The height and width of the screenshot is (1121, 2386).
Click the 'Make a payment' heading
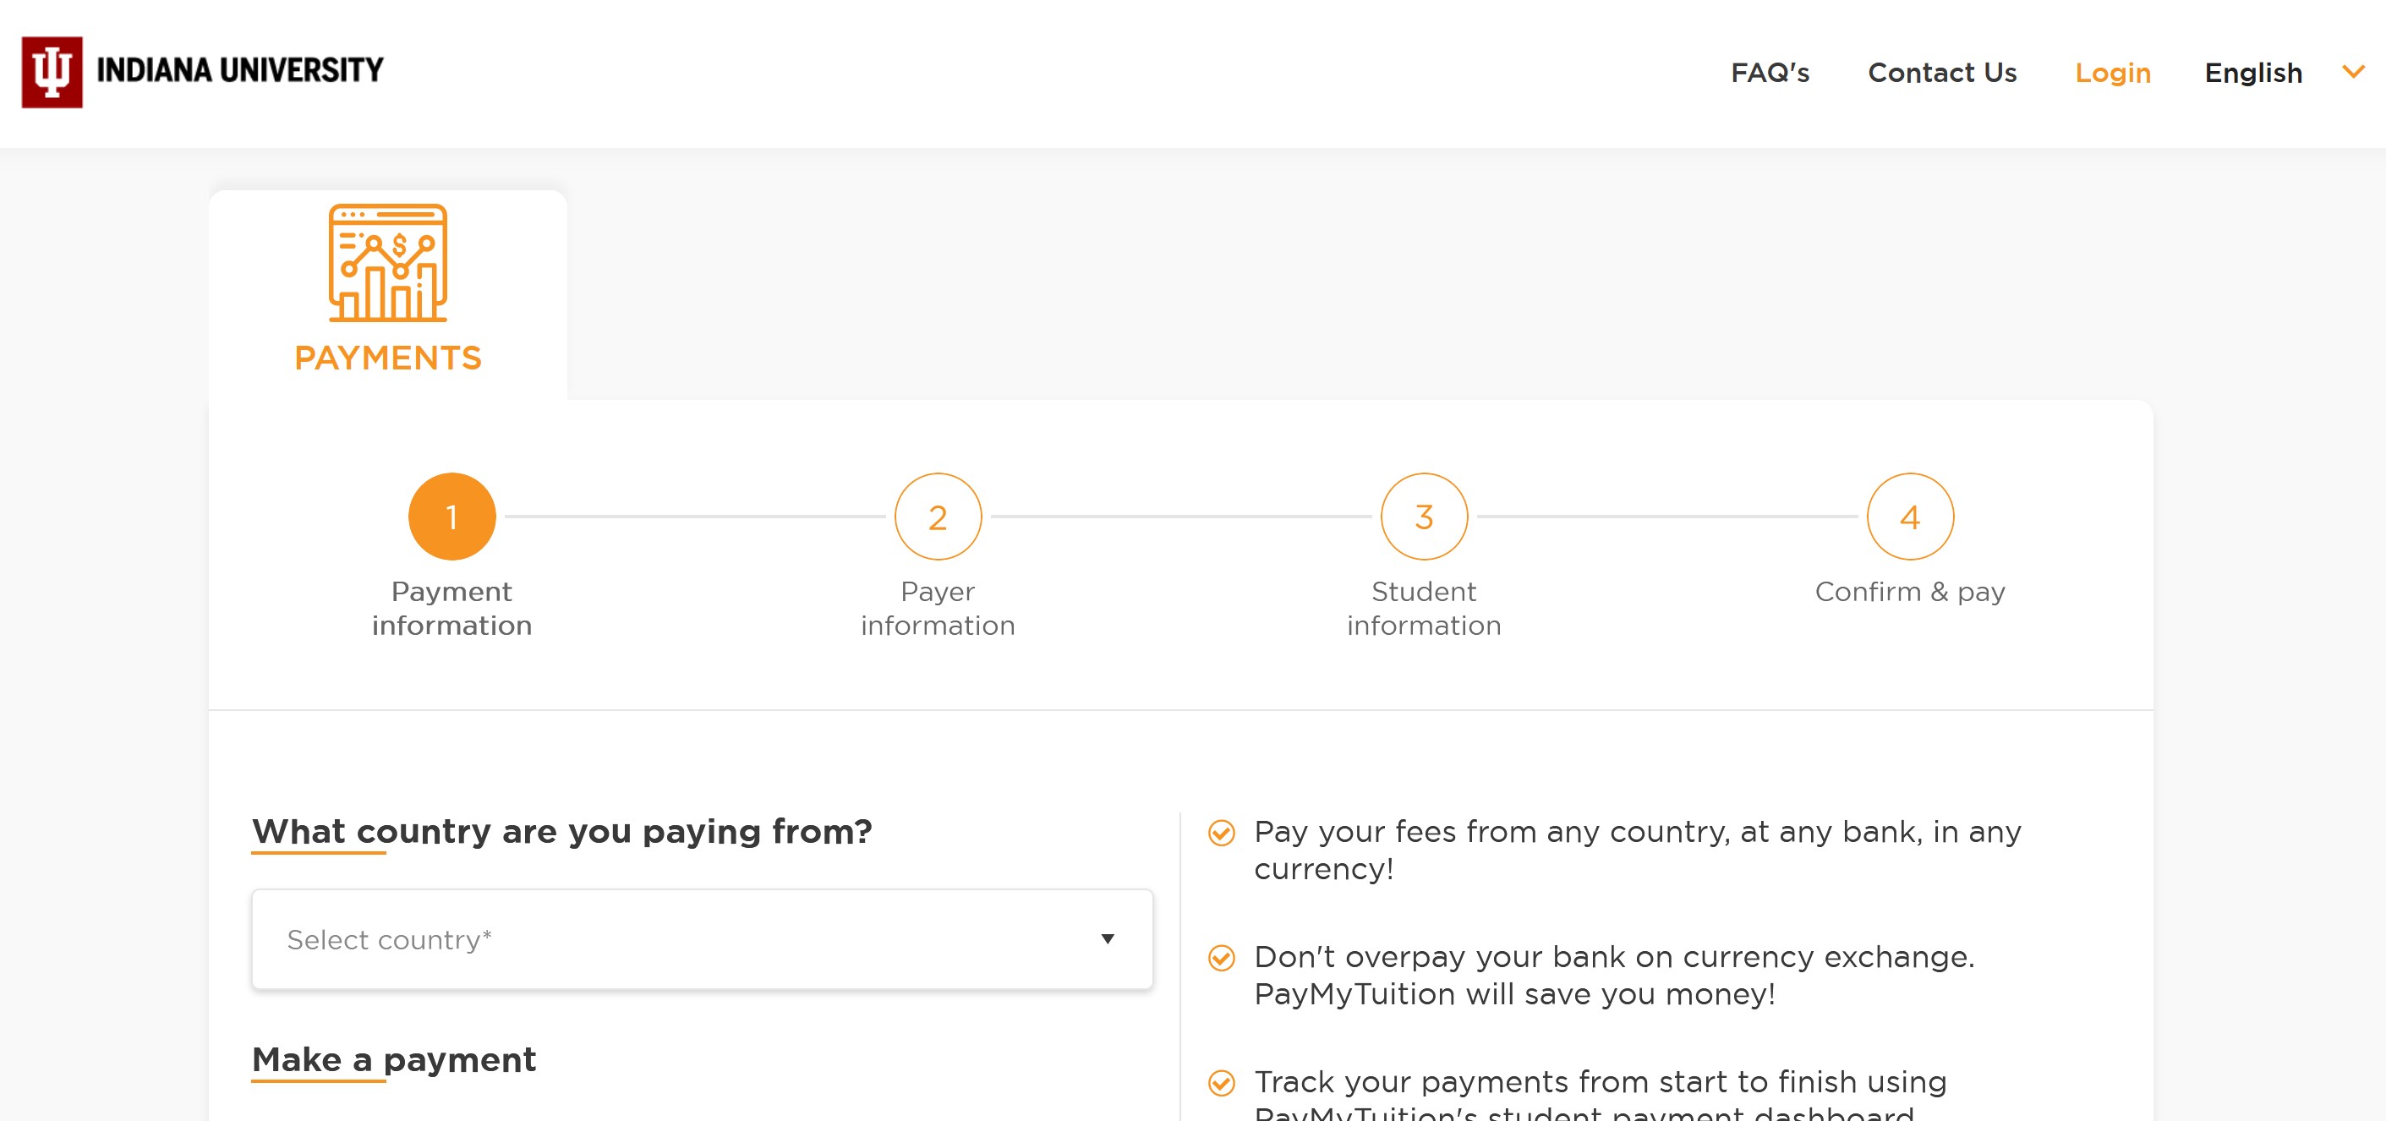394,1060
